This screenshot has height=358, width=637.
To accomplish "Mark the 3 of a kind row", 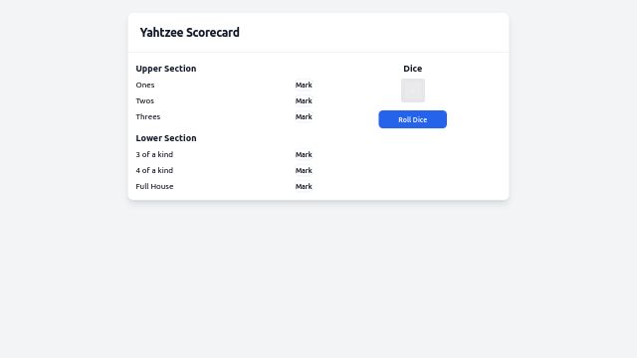I will click(304, 155).
